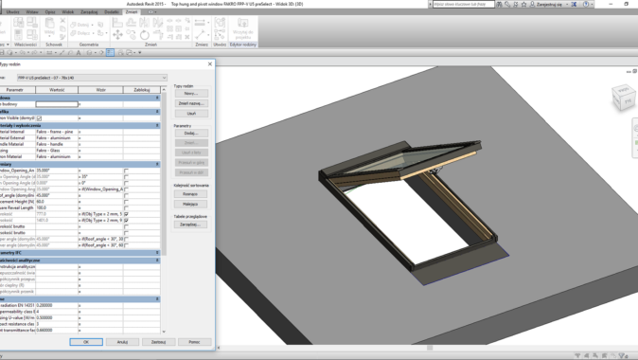Open the Zarządzaj ribbon tab
This screenshot has height=360, width=638.
(89, 11)
